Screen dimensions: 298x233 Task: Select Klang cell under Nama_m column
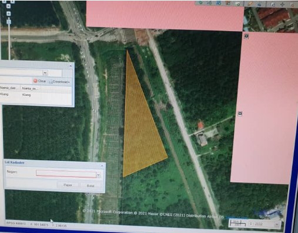tap(26, 95)
